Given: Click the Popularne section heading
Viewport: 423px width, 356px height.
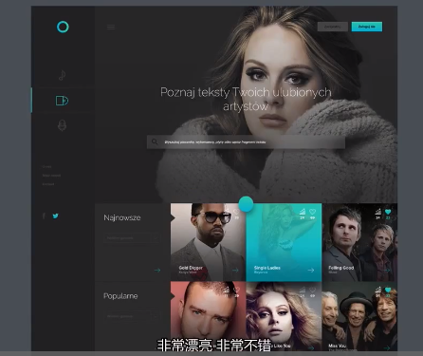Looking at the screenshot, I should pyautogui.click(x=120, y=296).
